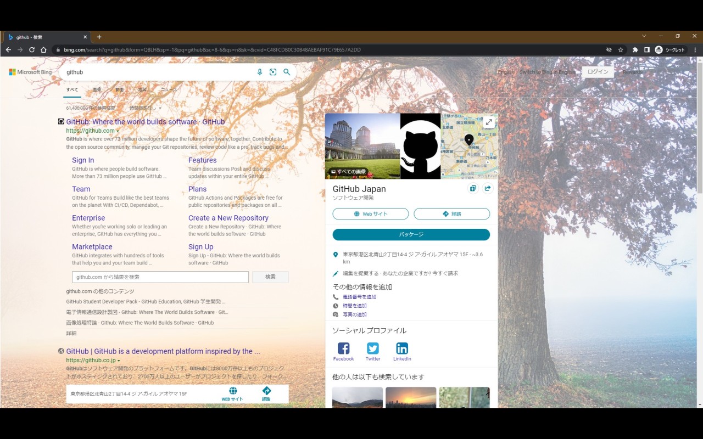Click the ログイン button
This screenshot has width=703, height=439.
pyautogui.click(x=598, y=71)
